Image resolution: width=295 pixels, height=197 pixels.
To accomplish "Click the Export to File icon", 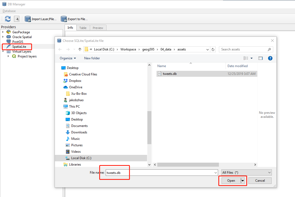I will click(64, 19).
